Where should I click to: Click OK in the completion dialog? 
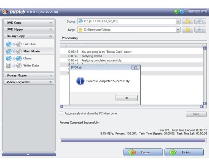tap(126, 98)
